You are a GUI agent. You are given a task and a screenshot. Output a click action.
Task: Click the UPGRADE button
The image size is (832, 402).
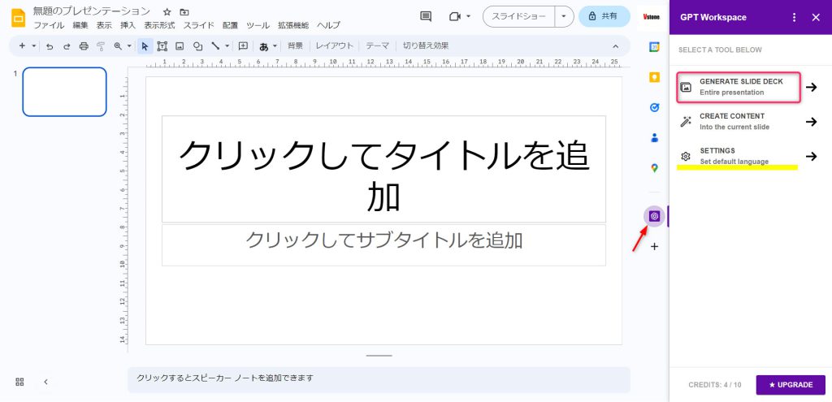[791, 384]
